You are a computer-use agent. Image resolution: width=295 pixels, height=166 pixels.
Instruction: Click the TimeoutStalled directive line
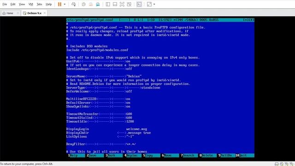pos(99,118)
